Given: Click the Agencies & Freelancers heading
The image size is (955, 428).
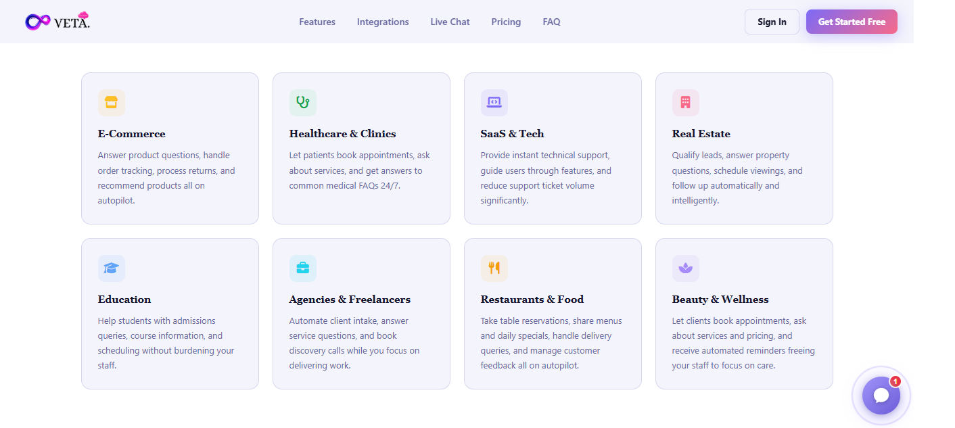Looking at the screenshot, I should click(x=350, y=300).
